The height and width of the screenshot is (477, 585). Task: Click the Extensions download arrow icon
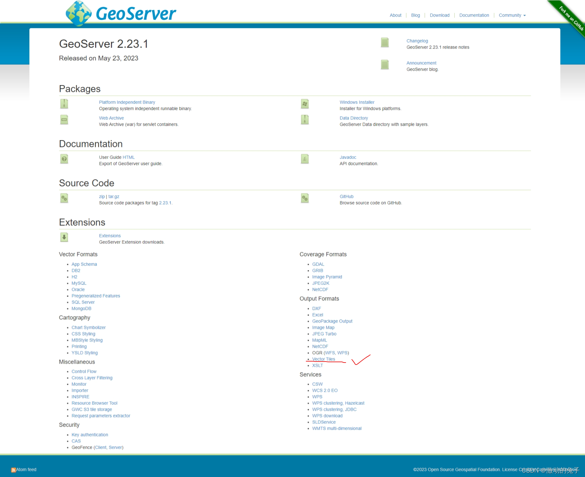coord(64,237)
